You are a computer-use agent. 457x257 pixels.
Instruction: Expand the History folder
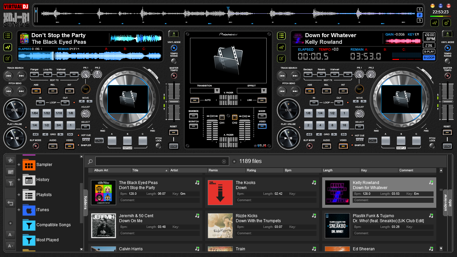pos(19,180)
